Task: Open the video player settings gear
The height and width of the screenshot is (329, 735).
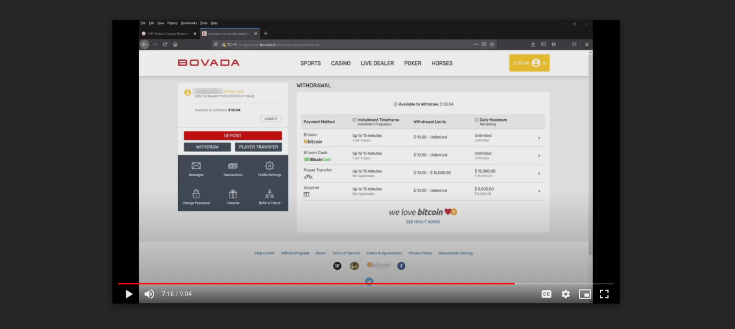Action: [566, 294]
